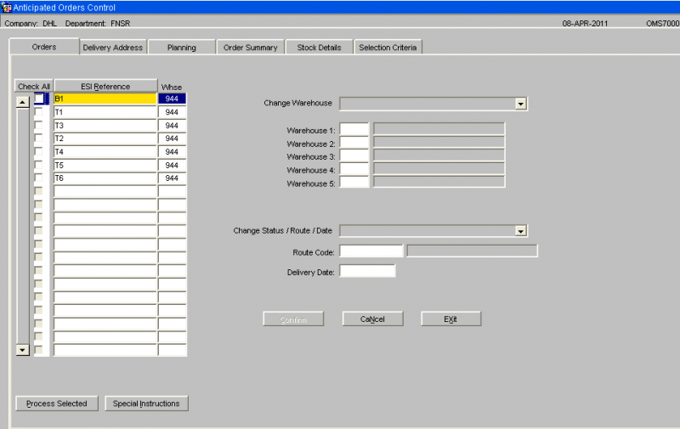
Task: Click the Process Selected button
Action: coord(57,404)
